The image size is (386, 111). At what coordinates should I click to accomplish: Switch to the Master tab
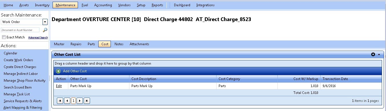coord(59,44)
